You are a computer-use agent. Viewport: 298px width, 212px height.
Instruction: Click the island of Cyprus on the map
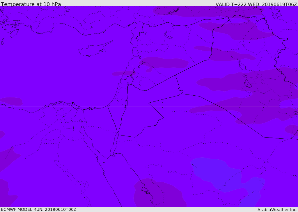[x=95, y=49]
